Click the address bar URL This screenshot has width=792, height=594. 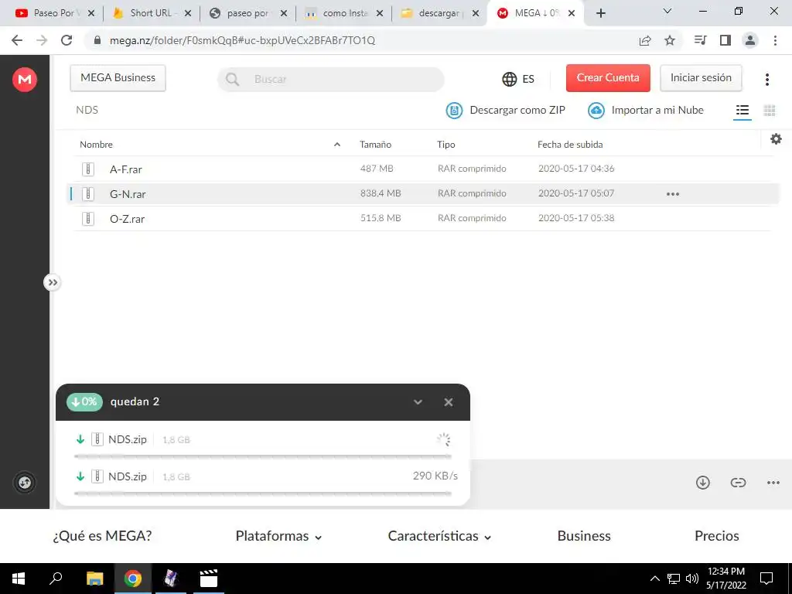tap(242, 40)
